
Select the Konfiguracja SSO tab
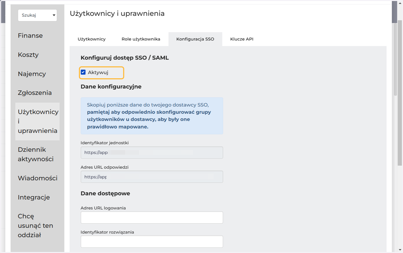pyautogui.click(x=195, y=39)
